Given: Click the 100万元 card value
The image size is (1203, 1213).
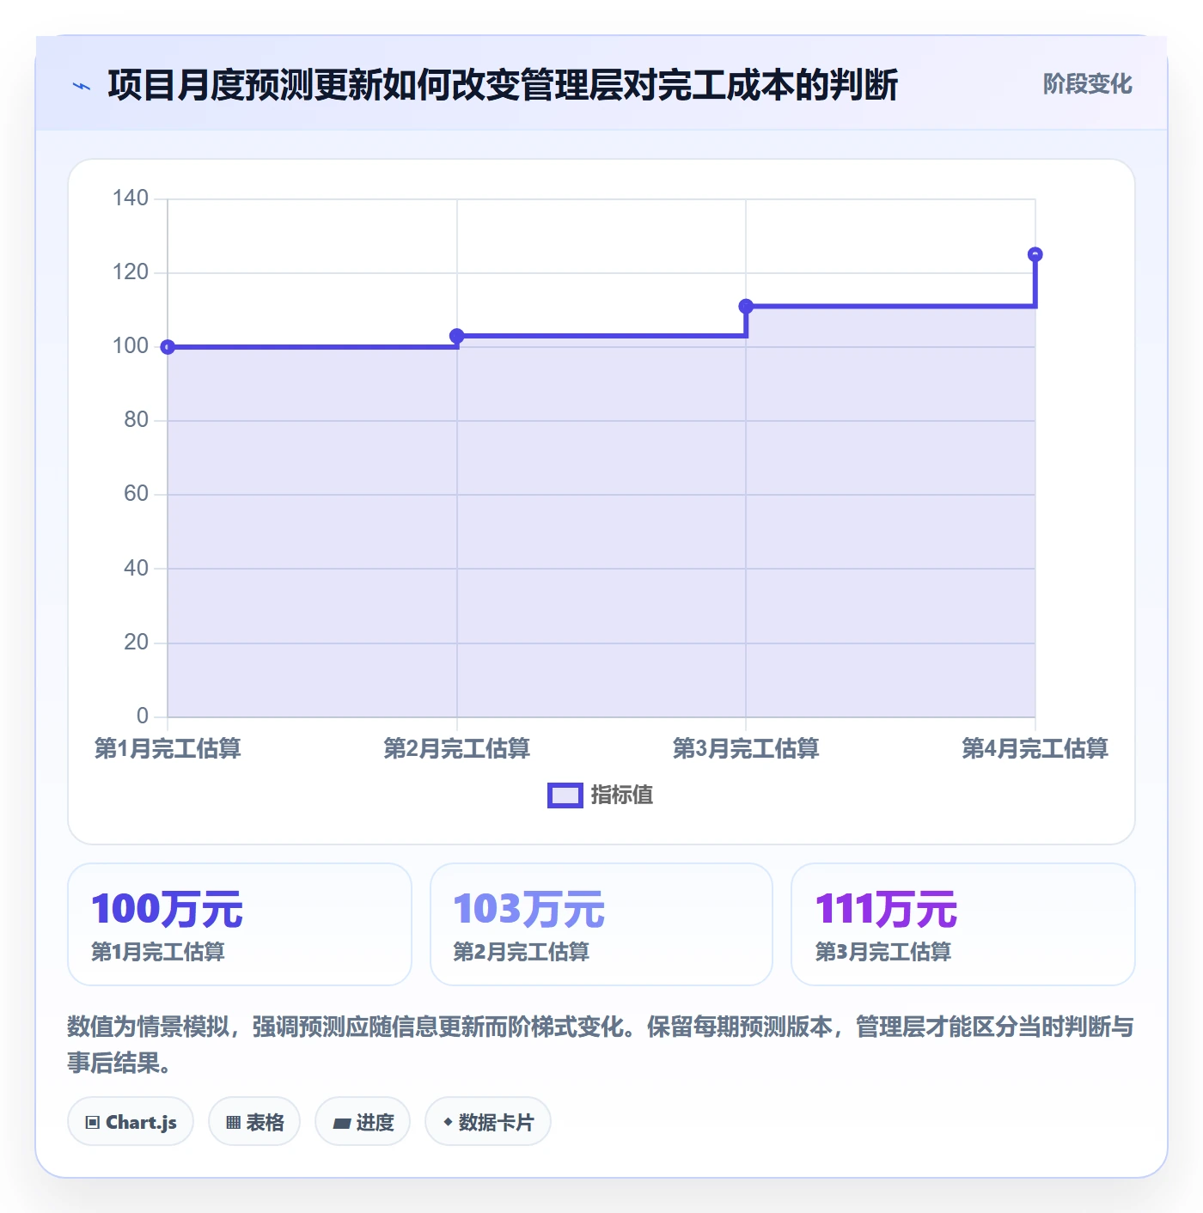Looking at the screenshot, I should (x=168, y=909).
